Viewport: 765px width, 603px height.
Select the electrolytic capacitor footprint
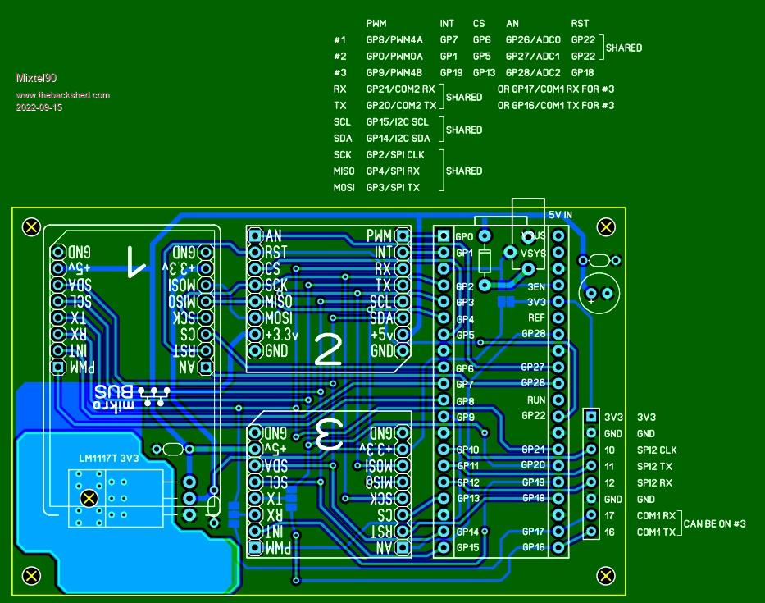[599, 292]
